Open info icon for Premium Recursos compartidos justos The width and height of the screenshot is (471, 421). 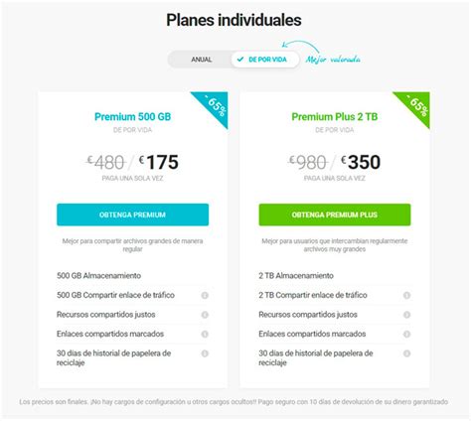pyautogui.click(x=205, y=315)
